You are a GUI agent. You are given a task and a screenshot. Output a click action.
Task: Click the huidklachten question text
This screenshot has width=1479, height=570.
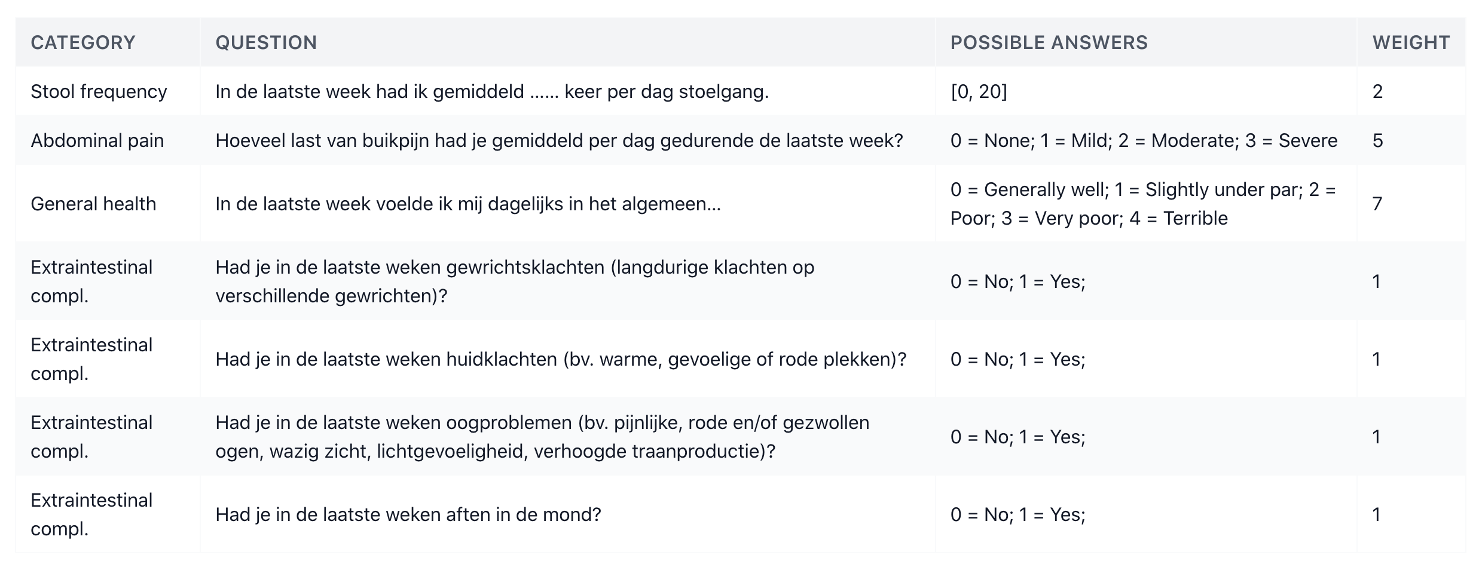click(560, 359)
